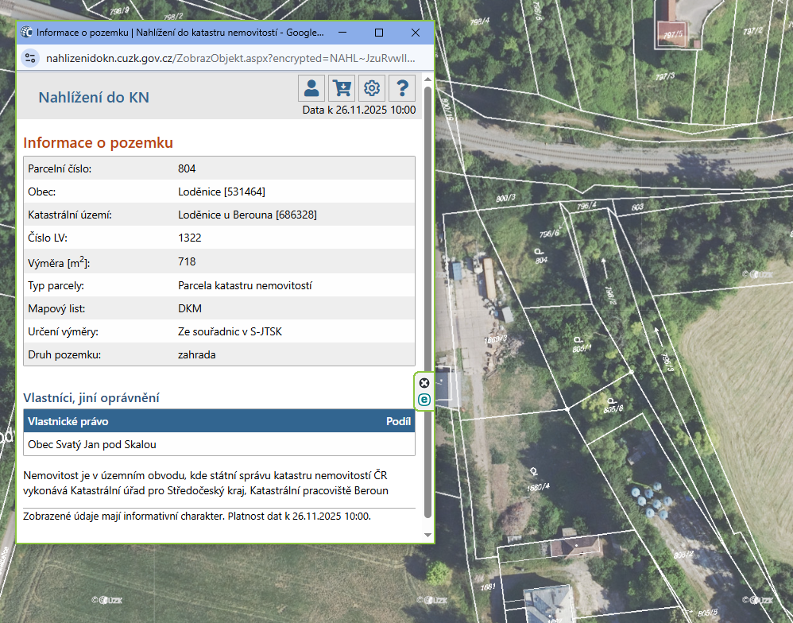The image size is (793, 623).
Task: Click the scrollbar down arrow in popup
Action: point(428,535)
